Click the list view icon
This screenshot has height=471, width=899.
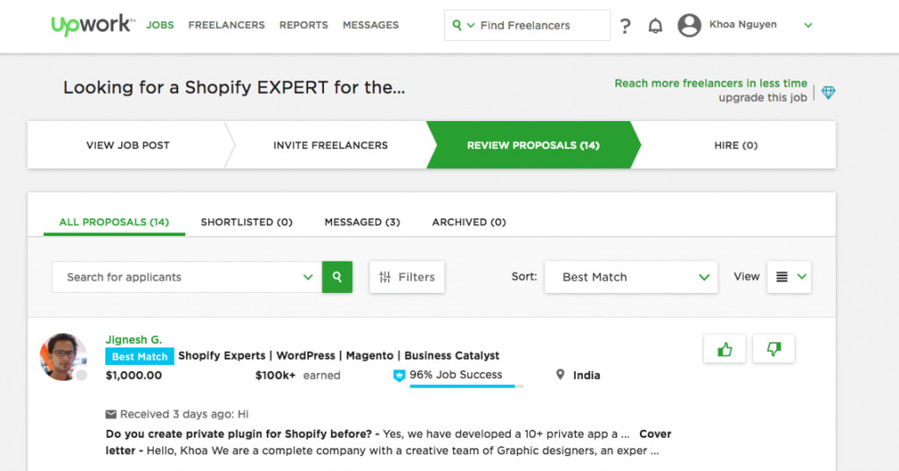(781, 277)
